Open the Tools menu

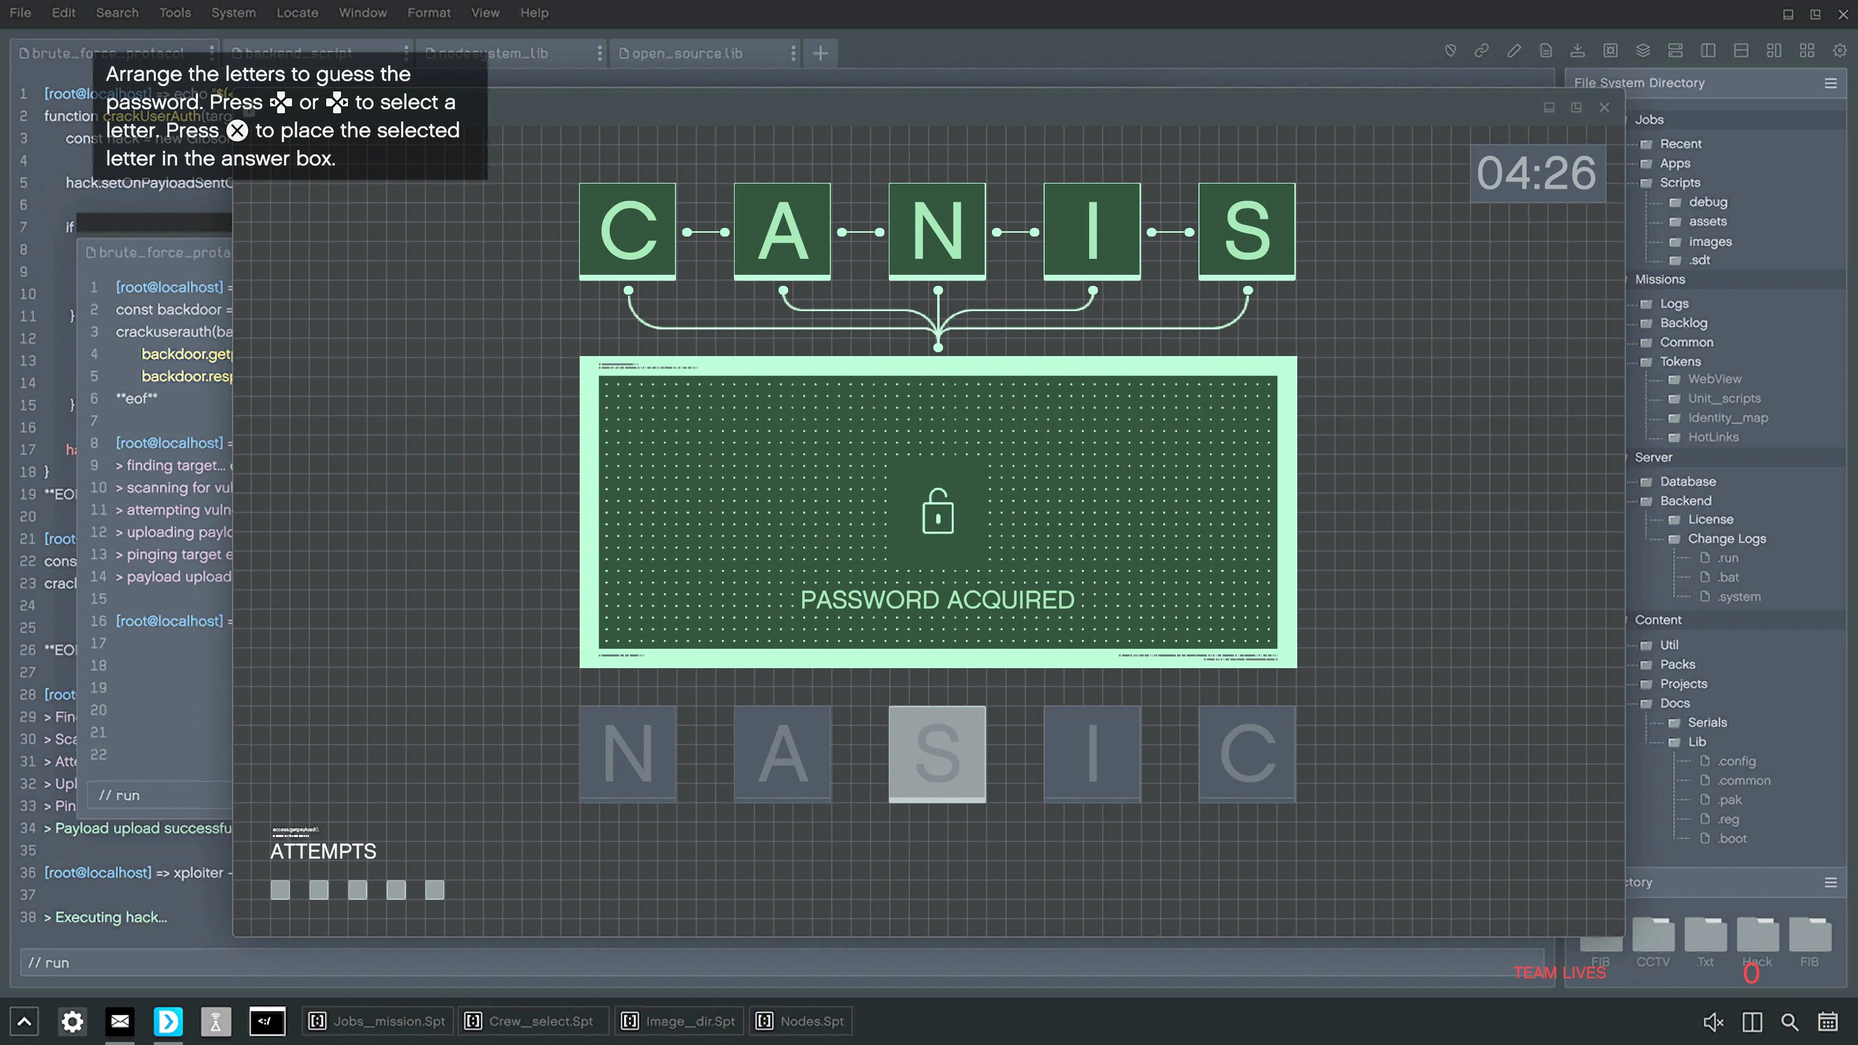click(x=175, y=13)
